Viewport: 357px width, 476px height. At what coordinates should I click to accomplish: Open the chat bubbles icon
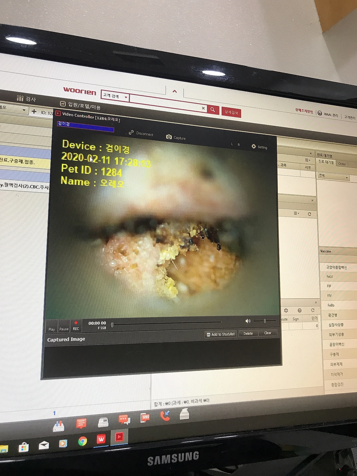(124, 420)
